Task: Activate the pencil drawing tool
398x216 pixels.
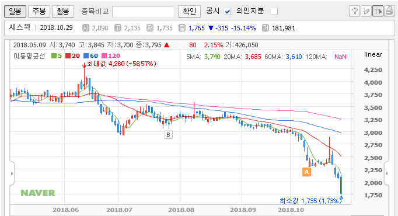Action: pos(366,11)
